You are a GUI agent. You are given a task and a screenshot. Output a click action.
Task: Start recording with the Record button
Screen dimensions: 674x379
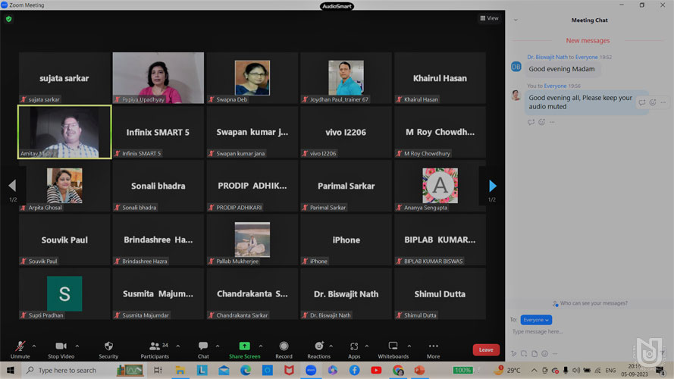(284, 349)
